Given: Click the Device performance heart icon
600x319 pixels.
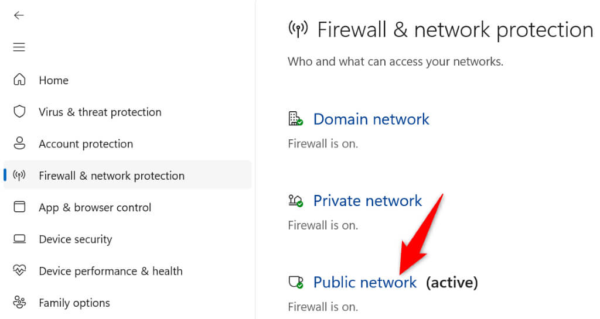Looking at the screenshot, I should (20, 270).
